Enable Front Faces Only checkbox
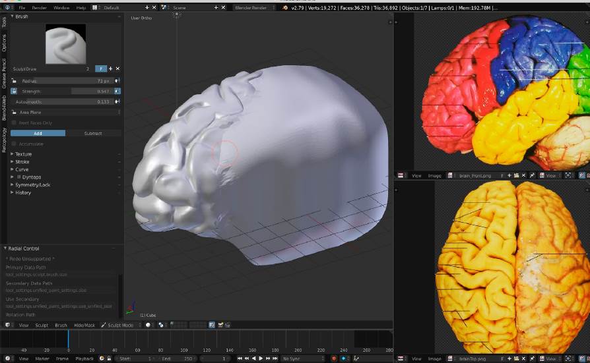This screenshot has height=363, width=590. [x=15, y=123]
